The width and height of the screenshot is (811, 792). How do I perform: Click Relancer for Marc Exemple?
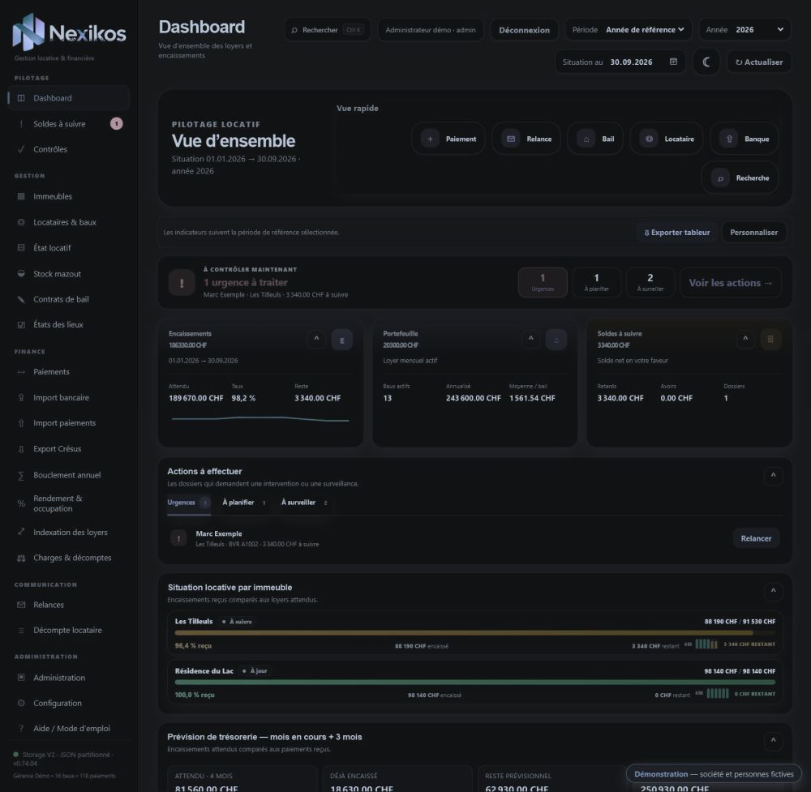756,539
